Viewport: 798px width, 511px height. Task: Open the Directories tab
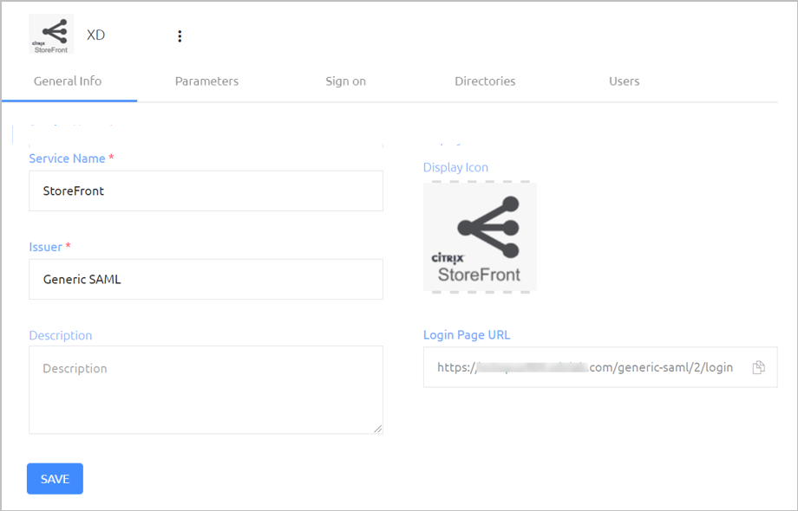coord(485,81)
